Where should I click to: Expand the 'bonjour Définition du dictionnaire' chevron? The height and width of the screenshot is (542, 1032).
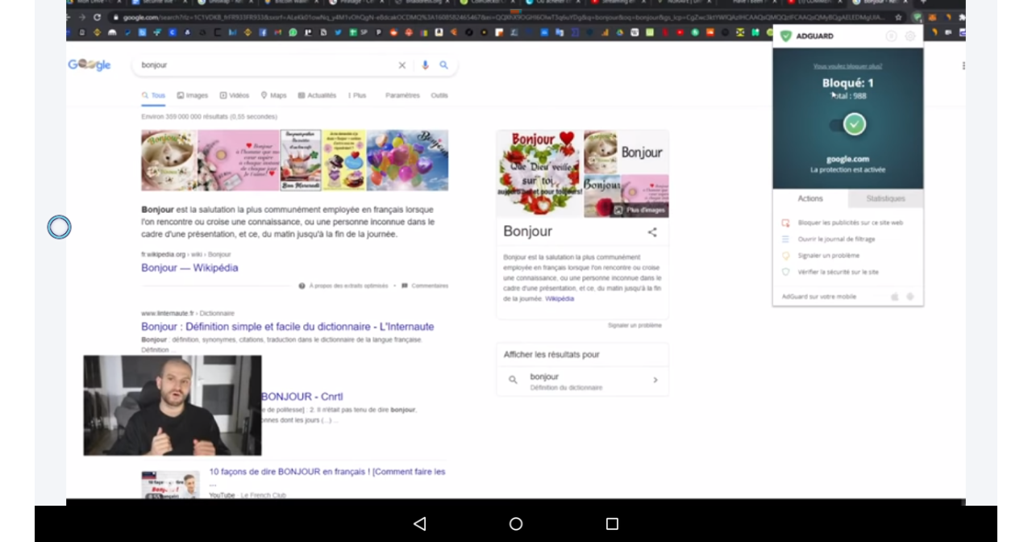coord(655,380)
